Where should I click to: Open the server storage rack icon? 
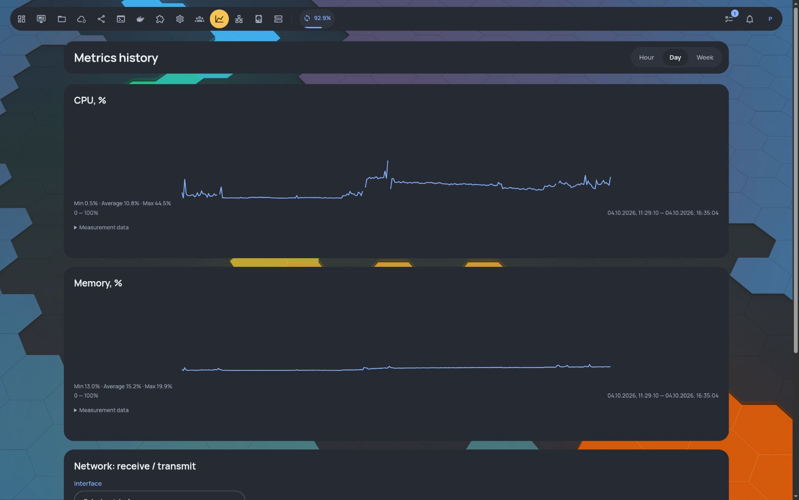pos(278,19)
